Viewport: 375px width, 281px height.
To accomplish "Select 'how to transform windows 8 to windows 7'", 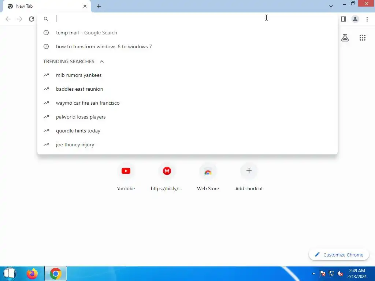I will click(187, 46).
